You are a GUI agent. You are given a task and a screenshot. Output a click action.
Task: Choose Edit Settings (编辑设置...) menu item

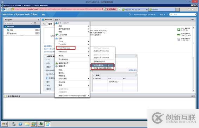pos(72,66)
